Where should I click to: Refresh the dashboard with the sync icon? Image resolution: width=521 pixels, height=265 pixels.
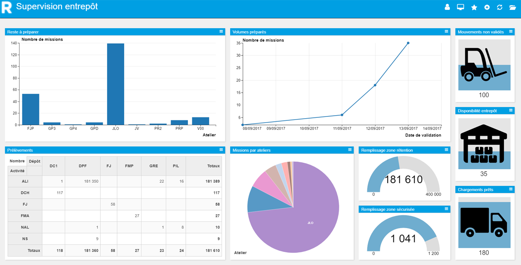click(x=500, y=7)
